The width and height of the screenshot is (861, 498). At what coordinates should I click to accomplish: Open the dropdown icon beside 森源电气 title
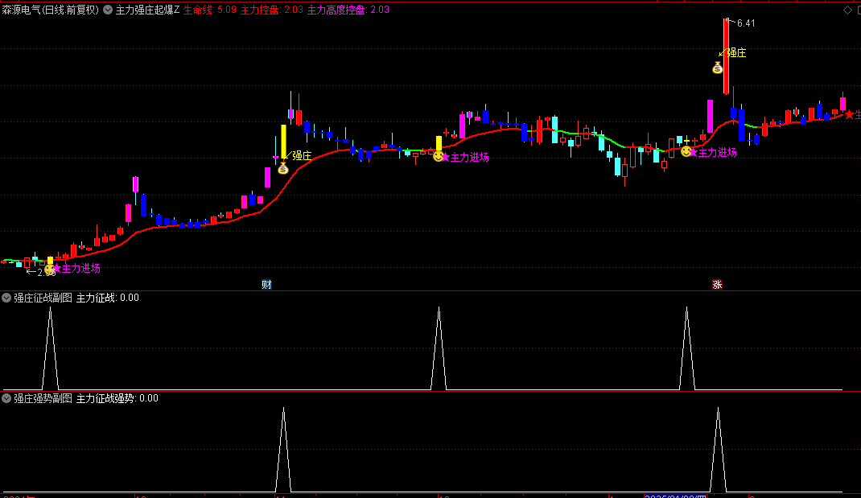click(108, 10)
